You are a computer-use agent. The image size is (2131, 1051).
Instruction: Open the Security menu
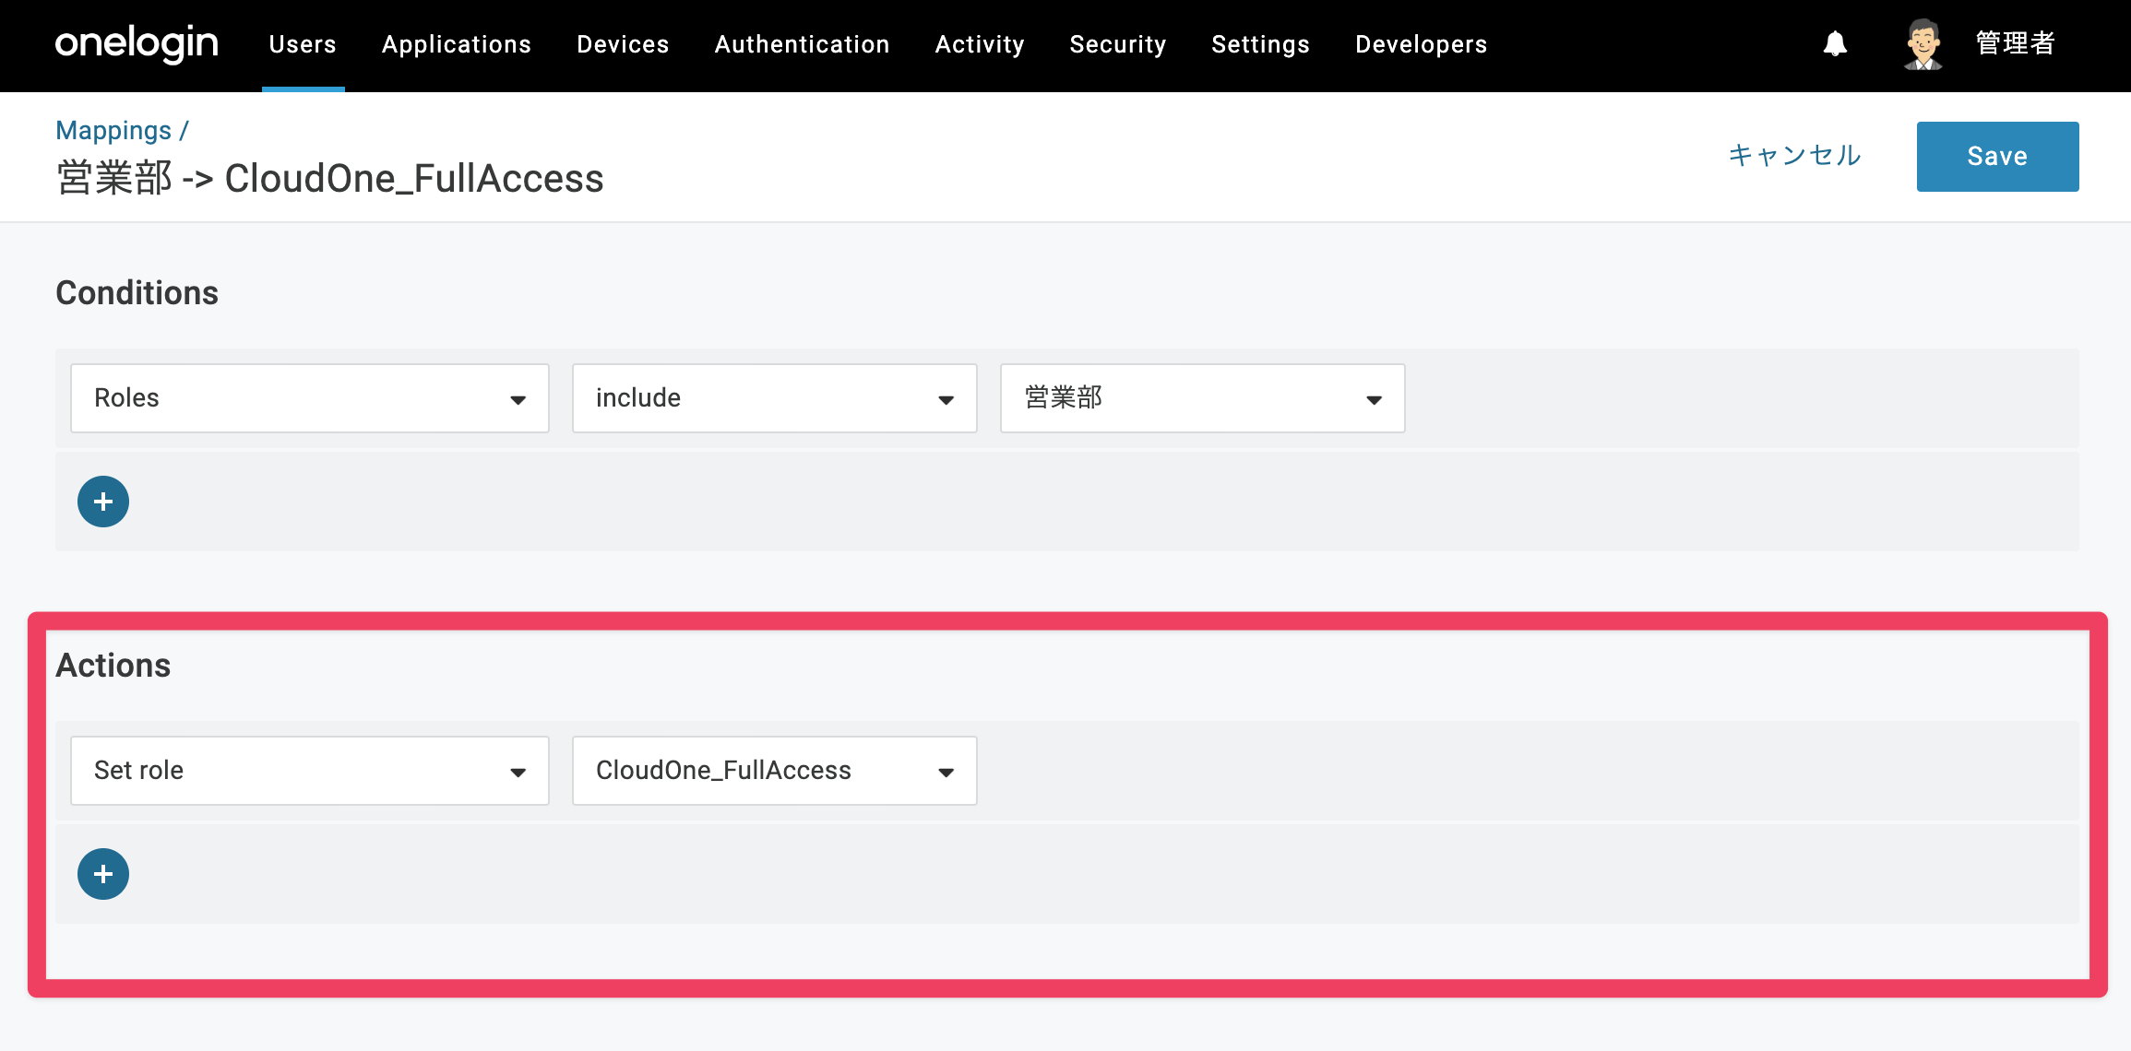coord(1118,44)
